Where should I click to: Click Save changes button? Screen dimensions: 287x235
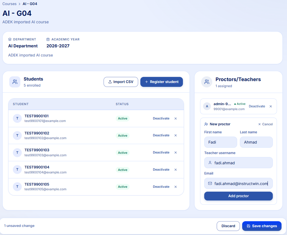point(262,226)
